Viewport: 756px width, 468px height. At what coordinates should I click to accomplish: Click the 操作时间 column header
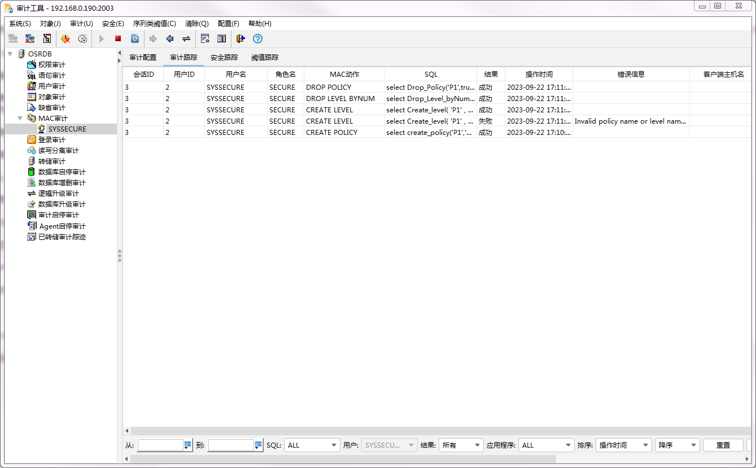click(539, 75)
